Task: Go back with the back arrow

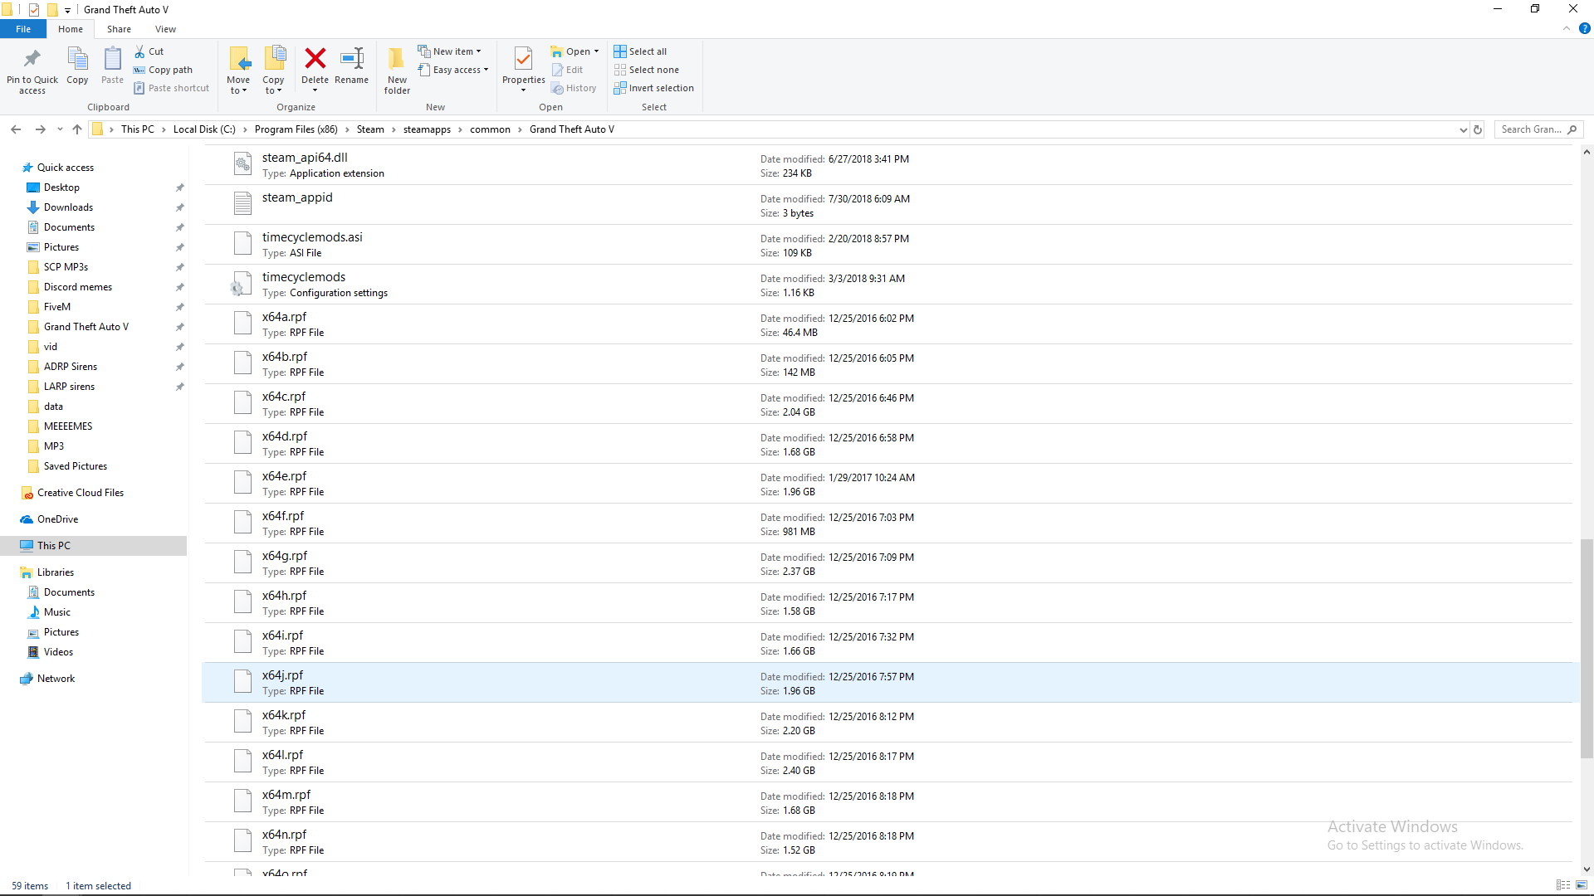Action: click(x=16, y=129)
